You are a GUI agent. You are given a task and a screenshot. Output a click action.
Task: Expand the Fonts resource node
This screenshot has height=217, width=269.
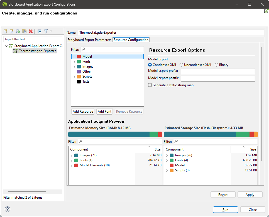coord(74,62)
